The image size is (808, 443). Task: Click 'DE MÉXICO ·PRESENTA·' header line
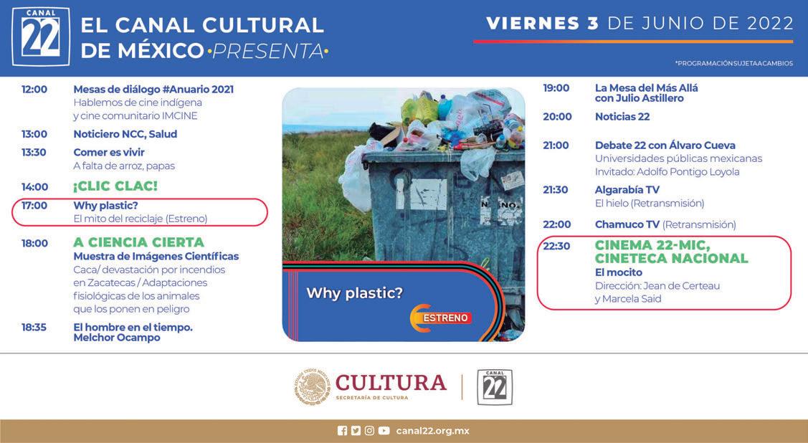204,51
